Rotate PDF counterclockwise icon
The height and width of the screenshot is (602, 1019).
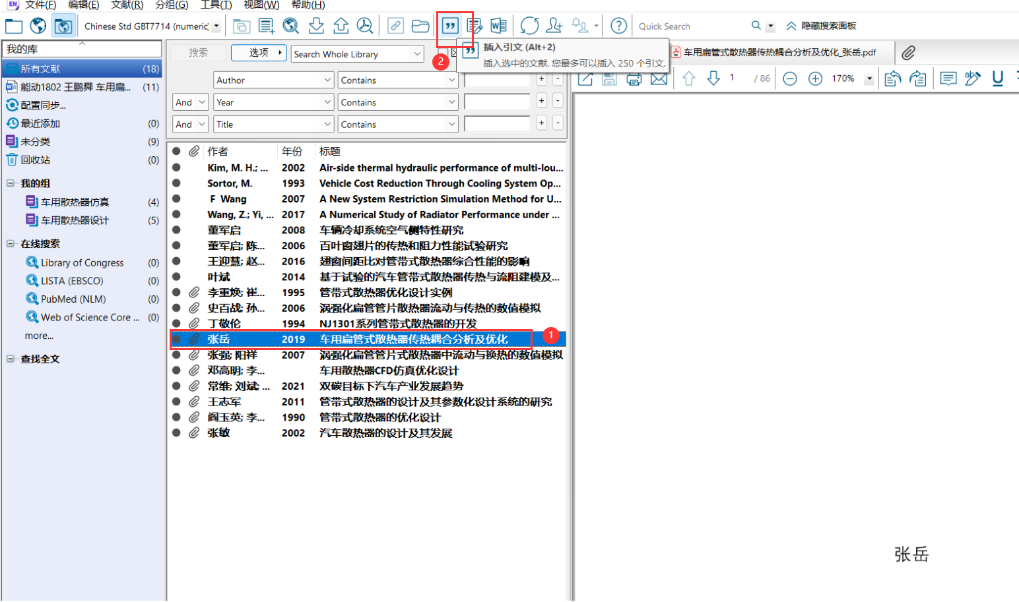click(x=893, y=79)
